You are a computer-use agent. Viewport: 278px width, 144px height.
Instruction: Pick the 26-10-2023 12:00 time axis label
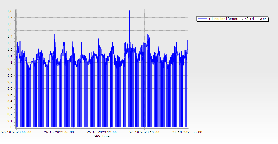[102, 132]
